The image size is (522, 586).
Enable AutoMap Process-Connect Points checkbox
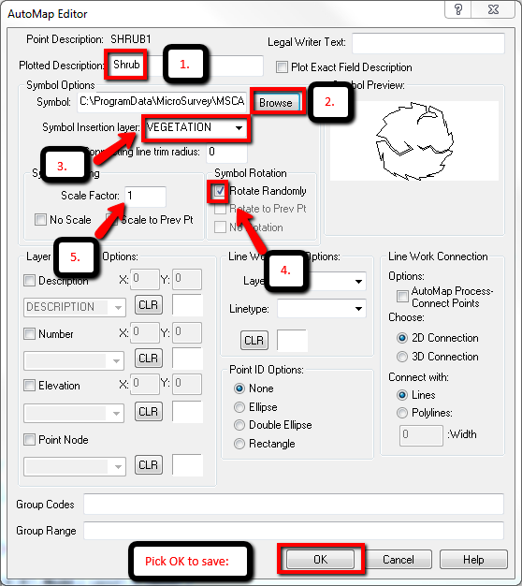tap(402, 297)
